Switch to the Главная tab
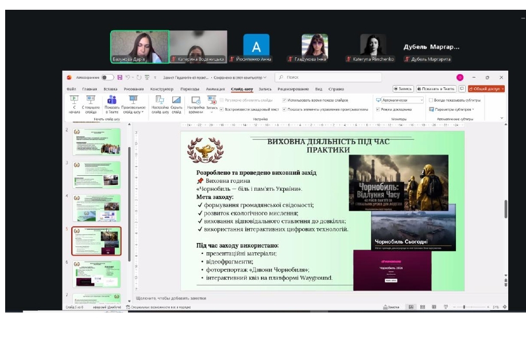 pos(90,89)
